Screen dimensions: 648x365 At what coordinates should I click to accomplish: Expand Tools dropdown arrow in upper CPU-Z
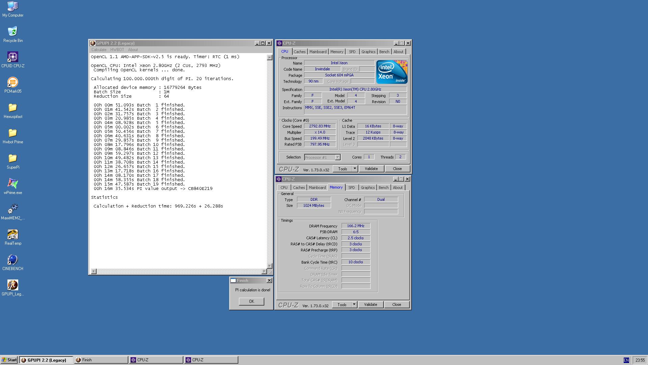pyautogui.click(x=355, y=169)
